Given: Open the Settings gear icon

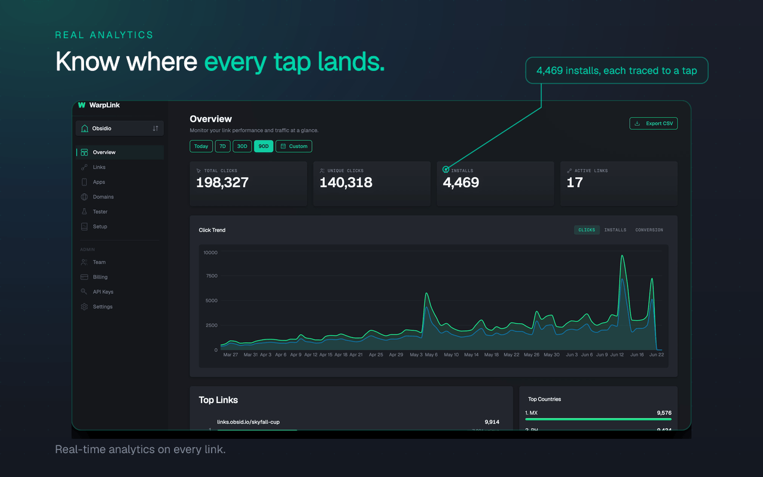Looking at the screenshot, I should [84, 307].
